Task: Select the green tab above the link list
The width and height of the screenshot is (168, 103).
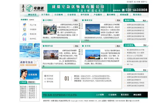Action: point(23,82)
